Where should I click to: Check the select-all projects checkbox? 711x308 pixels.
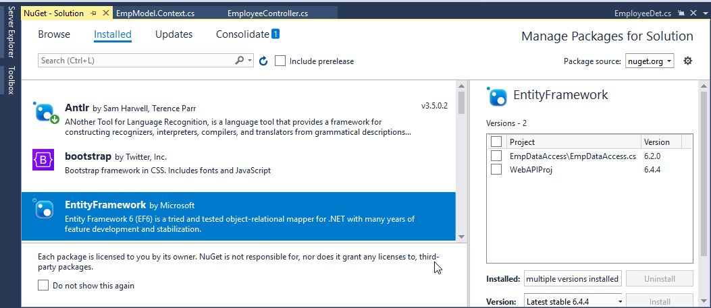point(496,142)
